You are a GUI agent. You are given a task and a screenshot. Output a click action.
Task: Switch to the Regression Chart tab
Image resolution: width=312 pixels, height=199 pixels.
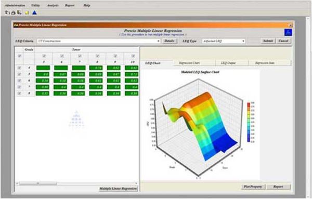[x=194, y=63]
